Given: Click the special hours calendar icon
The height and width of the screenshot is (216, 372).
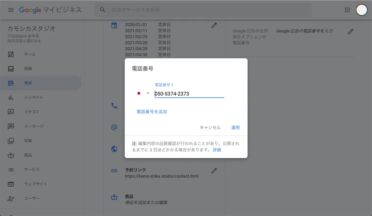Looking at the screenshot, I should (114, 25).
